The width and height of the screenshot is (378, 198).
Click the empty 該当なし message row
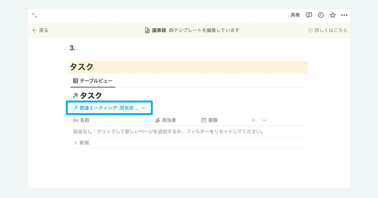(188, 132)
